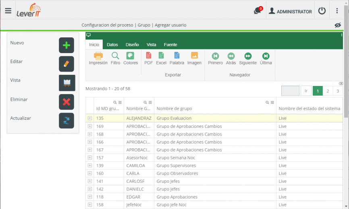Click the Vista board button
The image size is (349, 209).
point(67,83)
